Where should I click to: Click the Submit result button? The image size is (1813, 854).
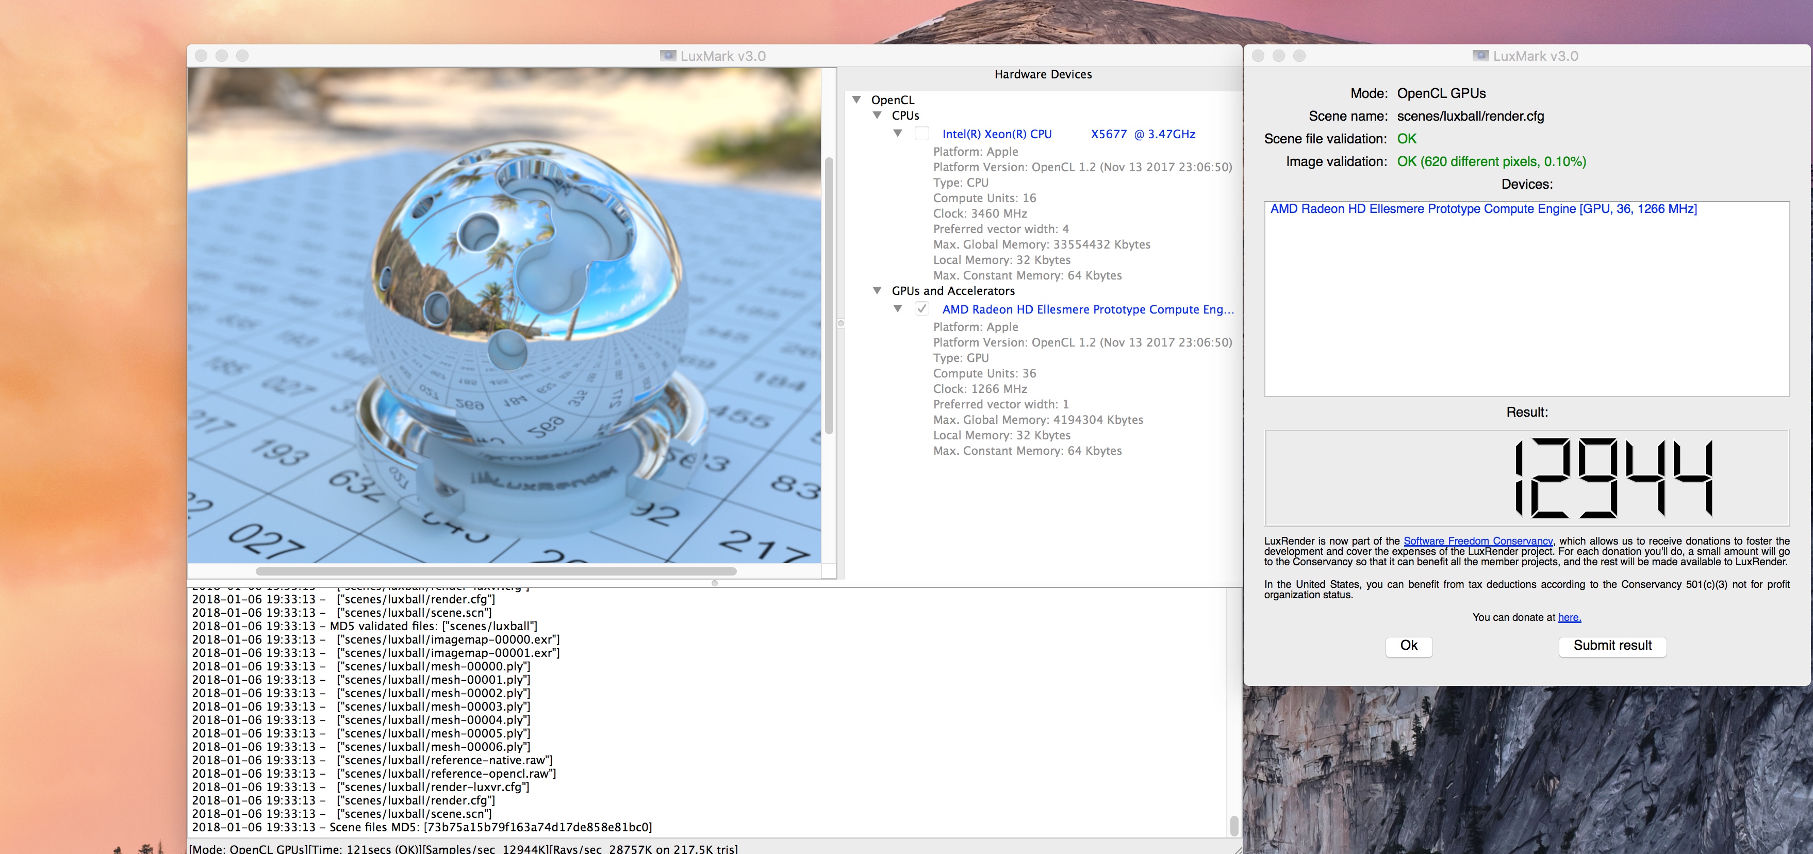coord(1612,646)
